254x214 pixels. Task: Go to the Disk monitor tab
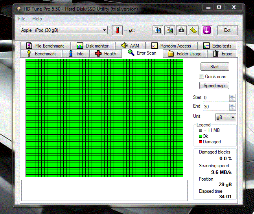pyautogui.click(x=92, y=46)
